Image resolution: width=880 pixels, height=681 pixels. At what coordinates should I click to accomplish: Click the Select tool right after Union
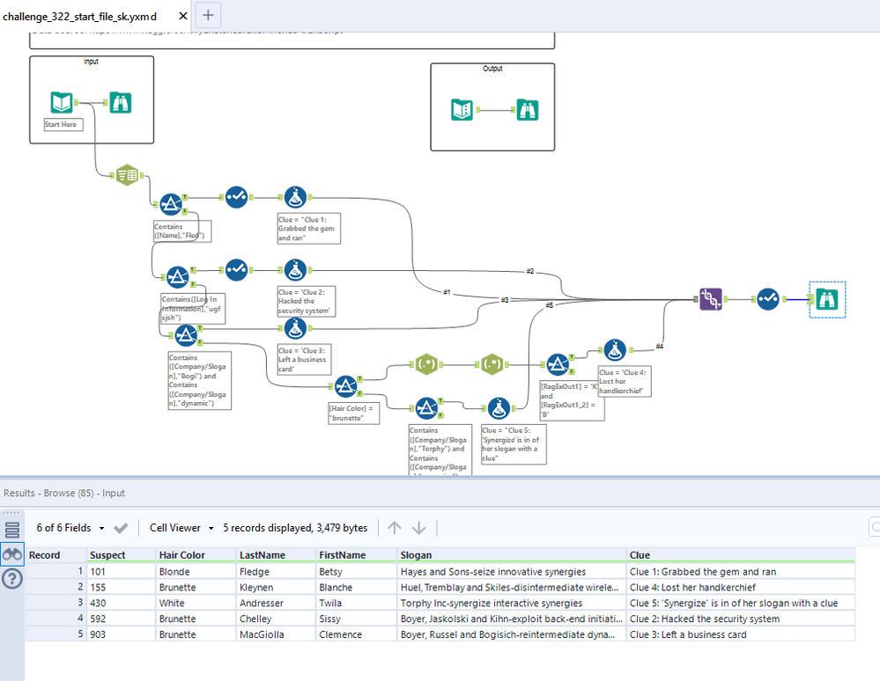coord(766,299)
